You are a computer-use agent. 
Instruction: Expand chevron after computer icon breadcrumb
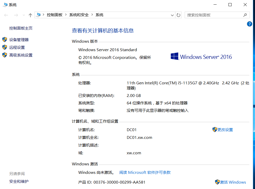(44, 15)
